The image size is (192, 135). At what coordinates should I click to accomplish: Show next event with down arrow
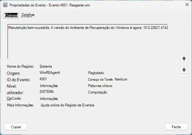(184, 70)
